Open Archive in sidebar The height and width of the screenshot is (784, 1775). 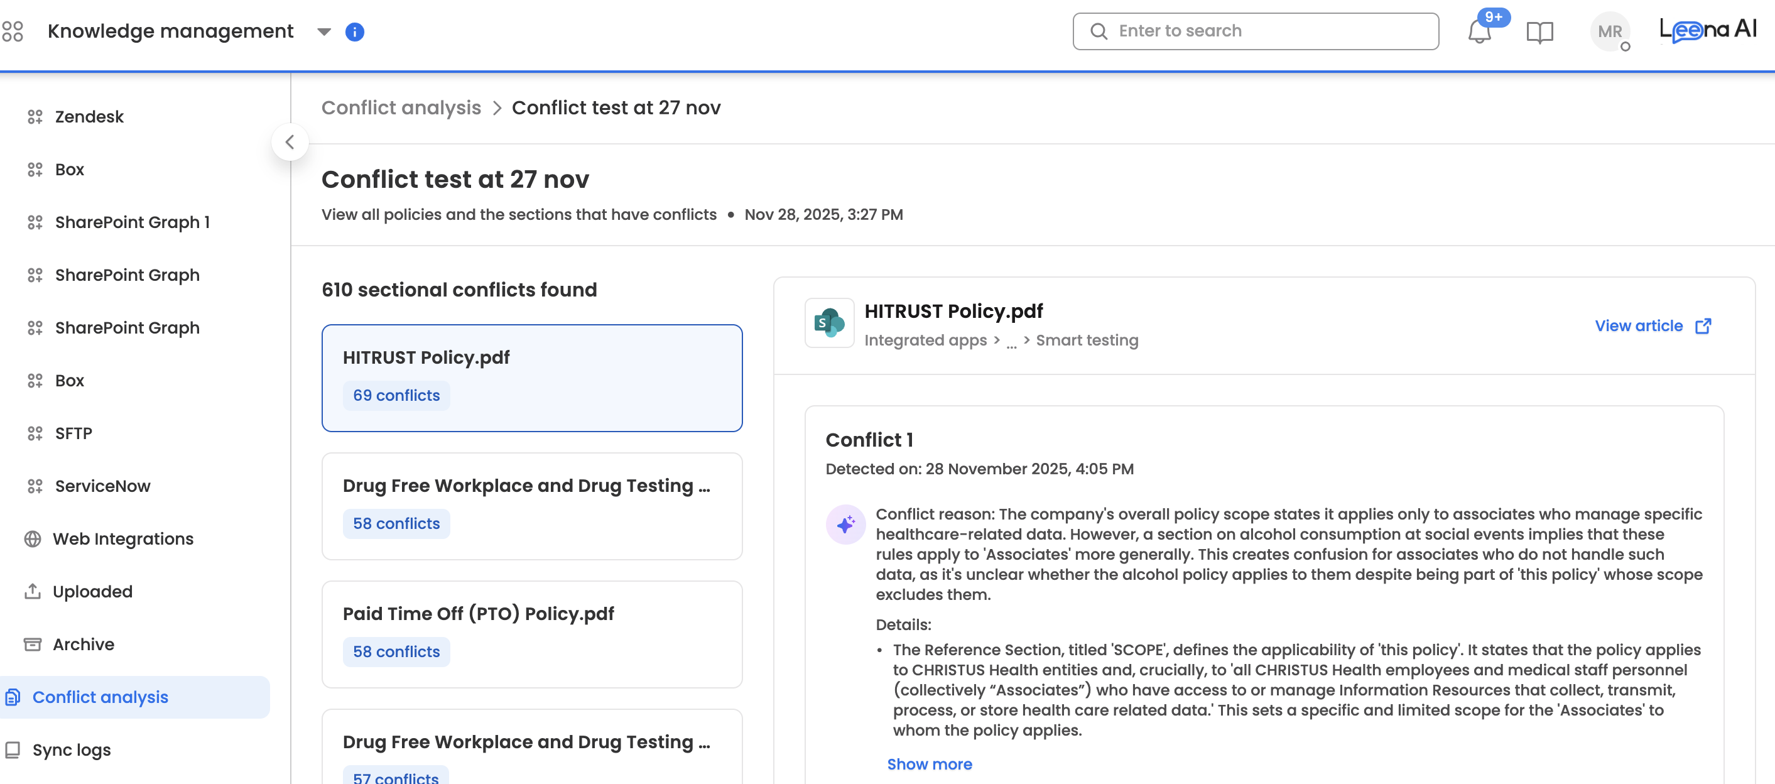coord(84,644)
